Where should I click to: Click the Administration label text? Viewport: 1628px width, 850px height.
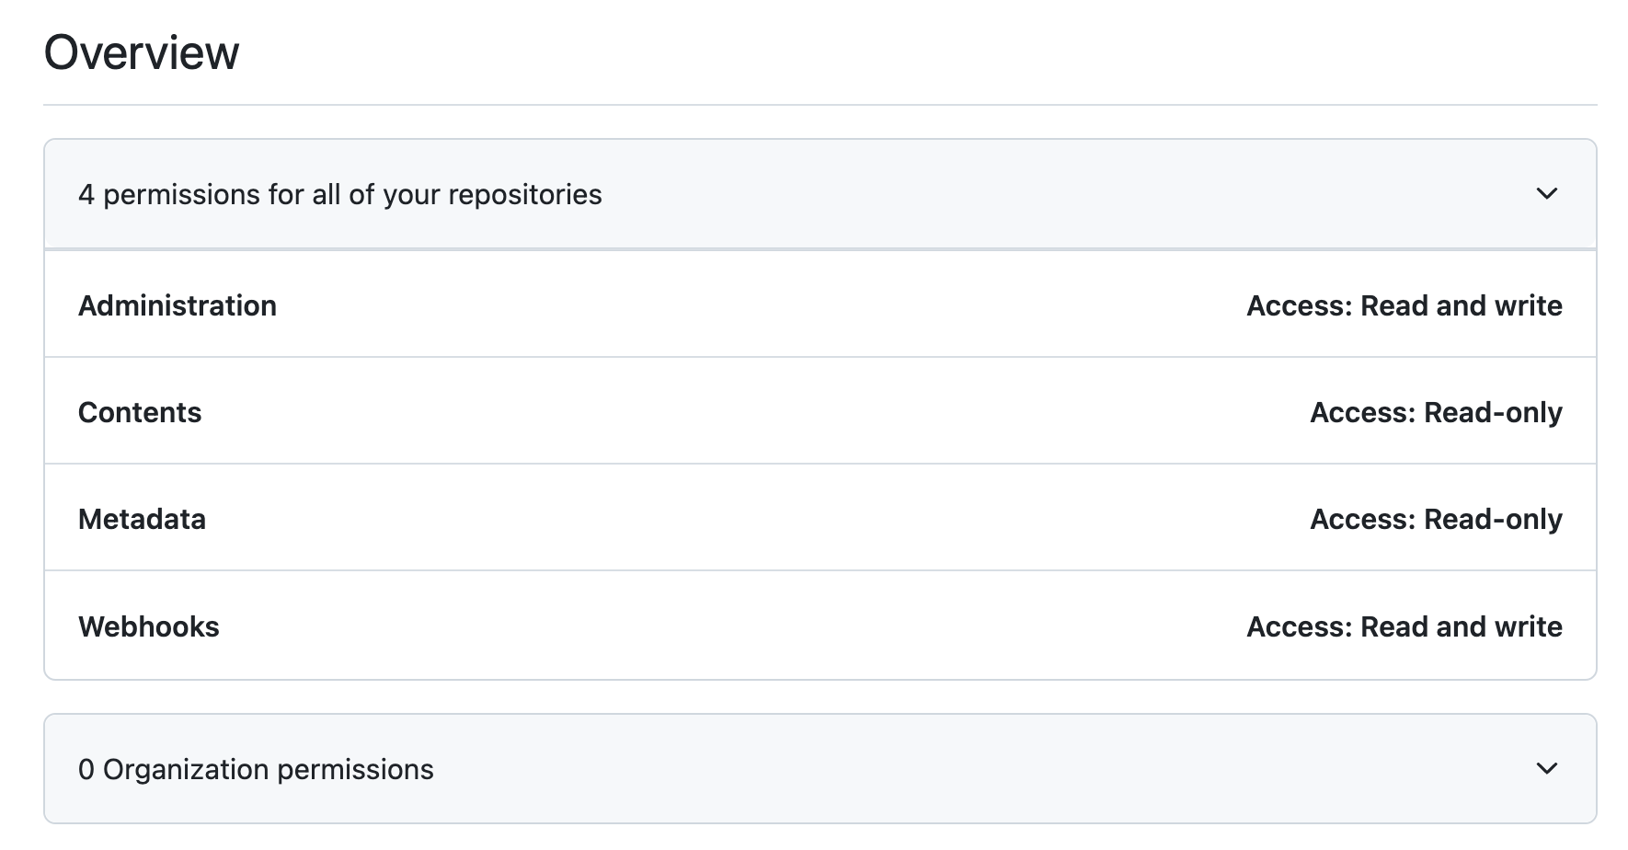[178, 305]
